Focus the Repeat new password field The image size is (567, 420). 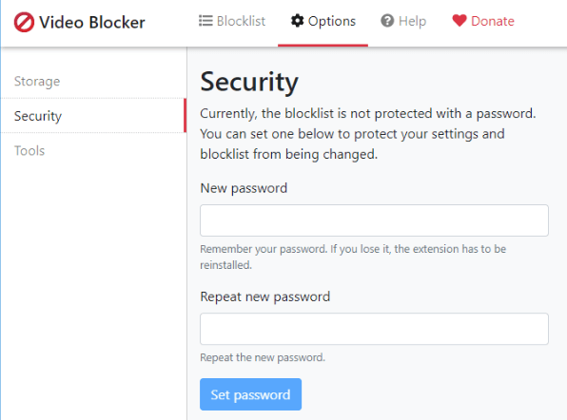point(374,329)
